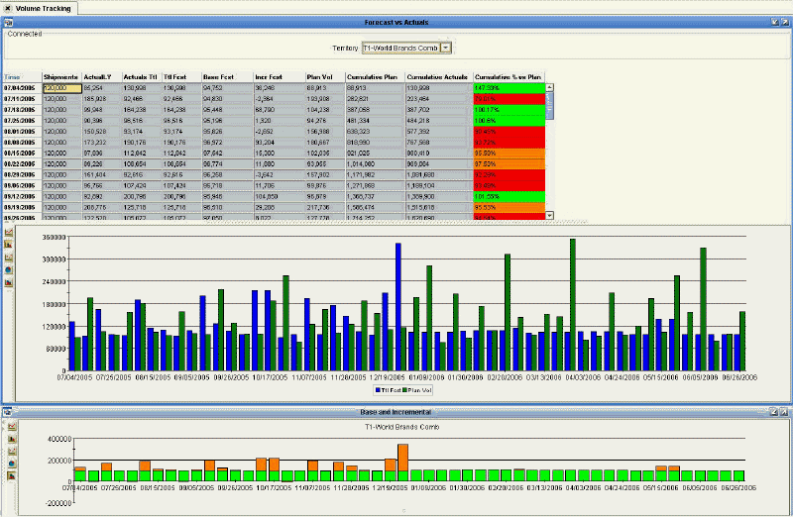Close the Volume Tracking tab with the X
This screenshot has height=517, width=793.
pos(7,8)
